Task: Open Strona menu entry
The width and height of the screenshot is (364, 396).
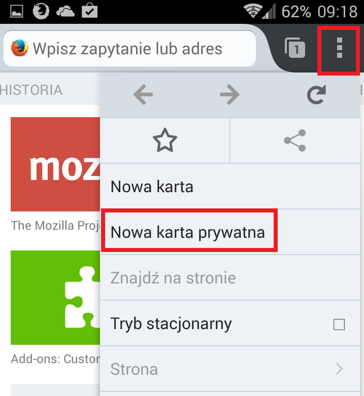Action: pos(230,369)
